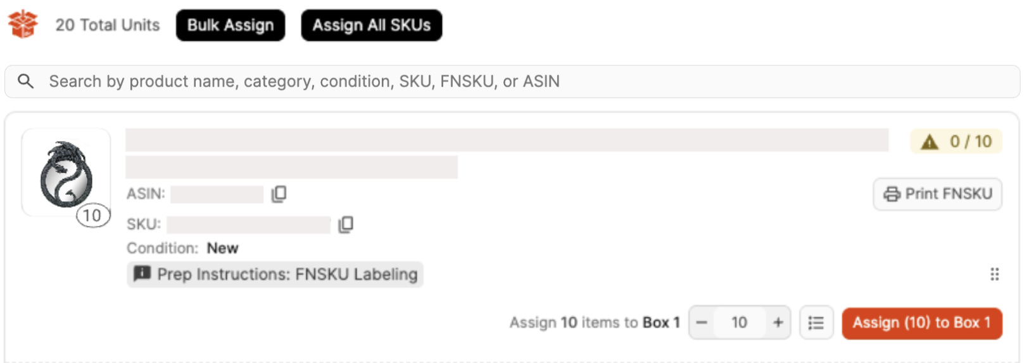
Task: Click the 10 units badge on thumbnail
Action: coord(93,216)
